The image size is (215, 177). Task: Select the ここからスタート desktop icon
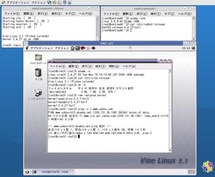click(38, 92)
